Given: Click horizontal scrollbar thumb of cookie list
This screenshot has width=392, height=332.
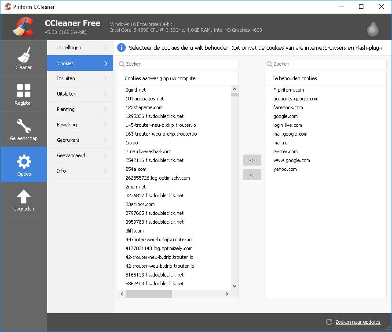Looking at the screenshot, I should 149,294.
